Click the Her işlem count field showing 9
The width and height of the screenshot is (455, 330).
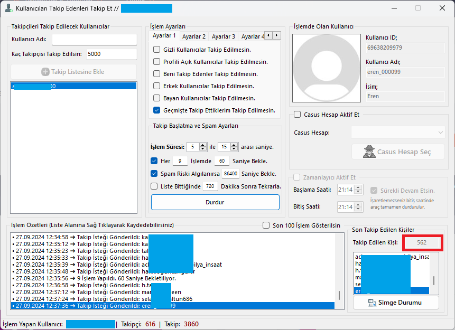point(180,161)
